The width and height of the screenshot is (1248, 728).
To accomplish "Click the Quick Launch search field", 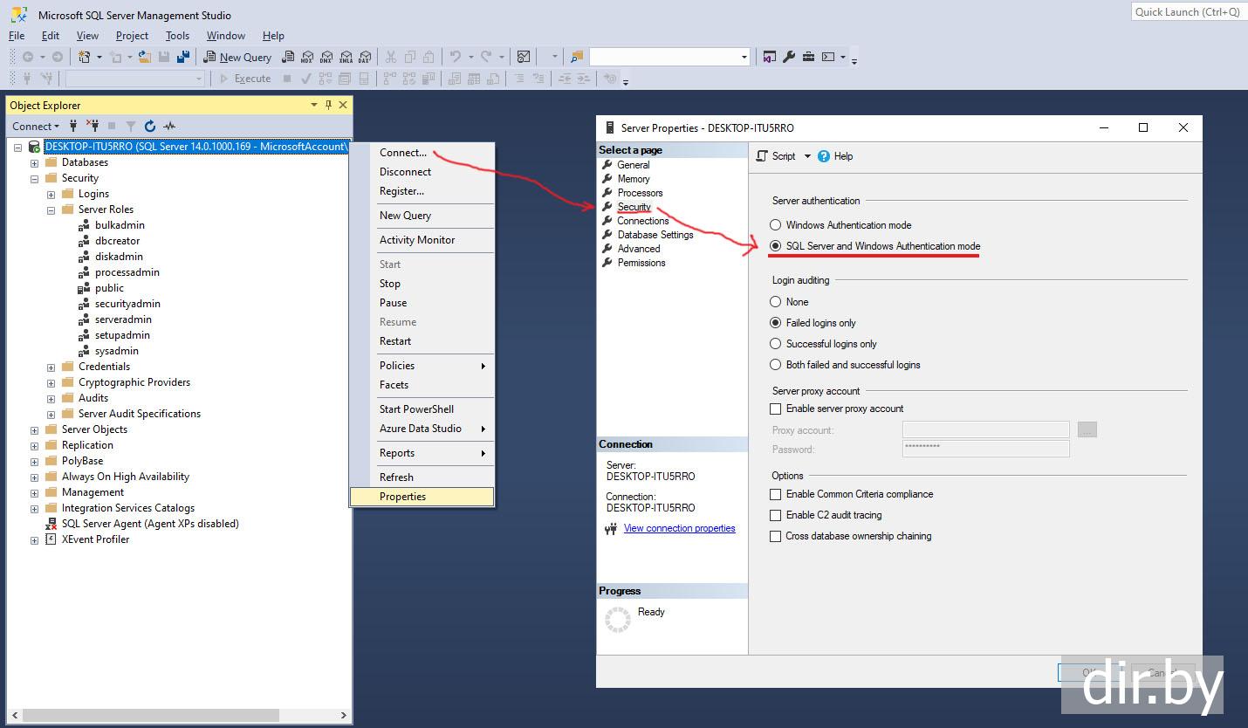I will [x=1187, y=12].
